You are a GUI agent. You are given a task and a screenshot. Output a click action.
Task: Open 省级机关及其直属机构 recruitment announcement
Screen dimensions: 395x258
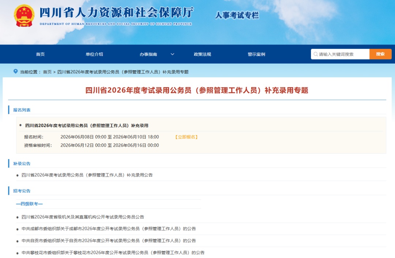click(83, 217)
